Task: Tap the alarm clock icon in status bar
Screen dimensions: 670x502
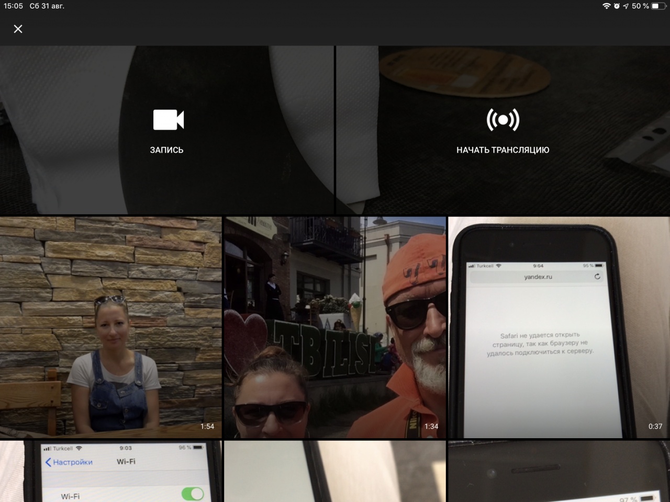Action: 617,6
